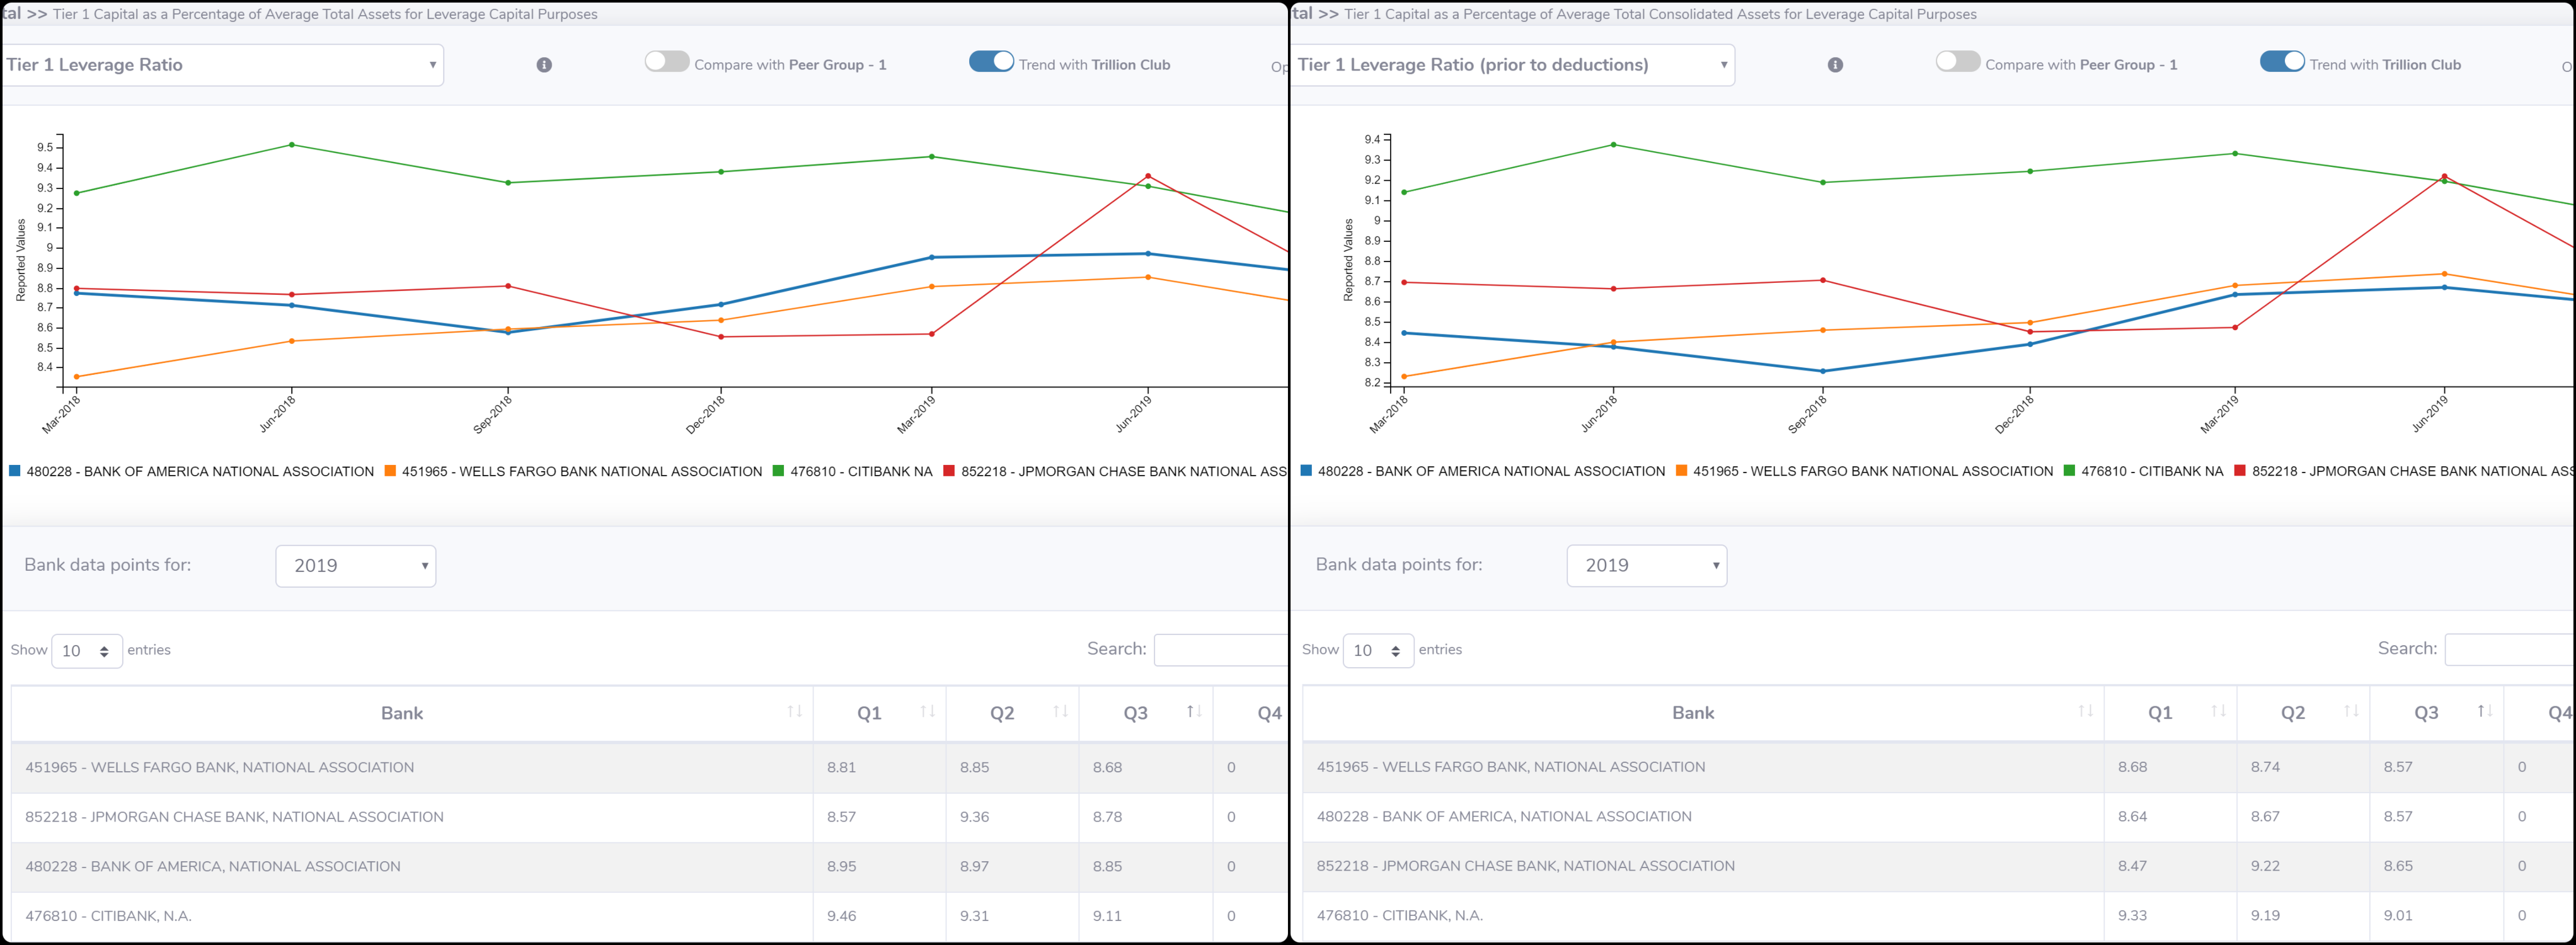Select JPMorgan Chase Bank row in left table

pos(649,818)
